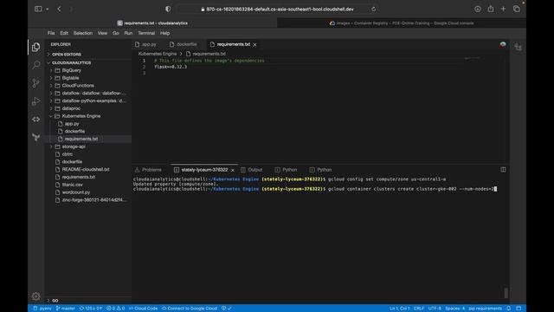This screenshot has height=312, width=554.
Task: Open the Help menu
Action: click(165, 33)
